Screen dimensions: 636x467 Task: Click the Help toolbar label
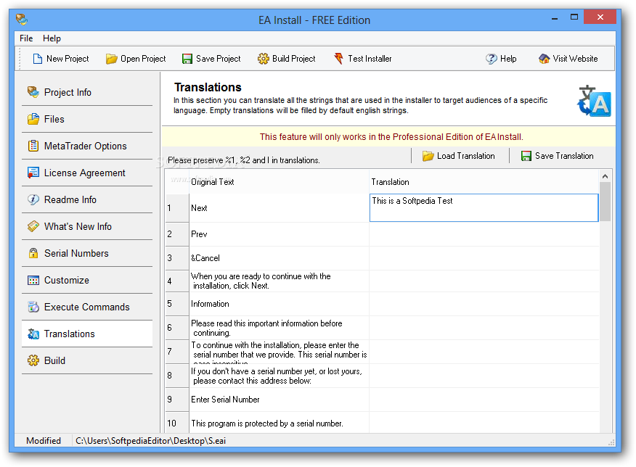coord(508,59)
